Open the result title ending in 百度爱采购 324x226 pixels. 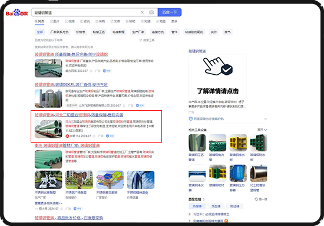tap(69, 218)
